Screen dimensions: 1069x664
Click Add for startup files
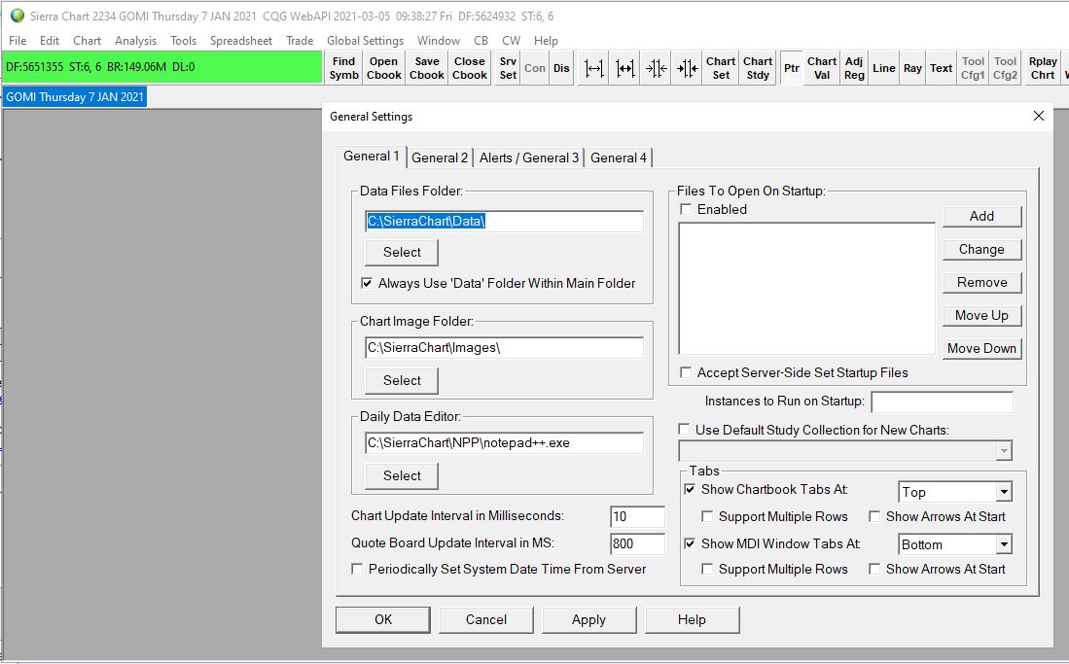981,216
